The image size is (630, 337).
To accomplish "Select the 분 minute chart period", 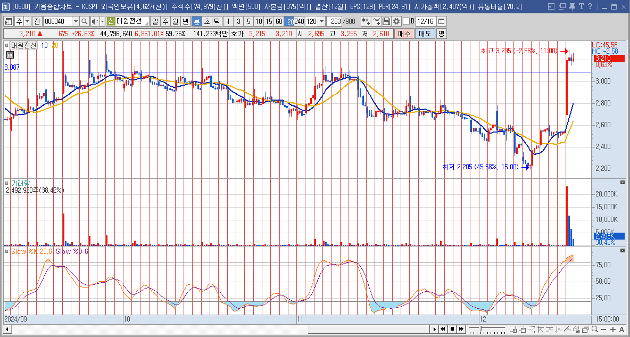I will point(196,21).
